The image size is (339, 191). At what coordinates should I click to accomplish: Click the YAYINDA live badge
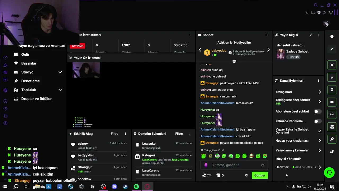(77, 46)
